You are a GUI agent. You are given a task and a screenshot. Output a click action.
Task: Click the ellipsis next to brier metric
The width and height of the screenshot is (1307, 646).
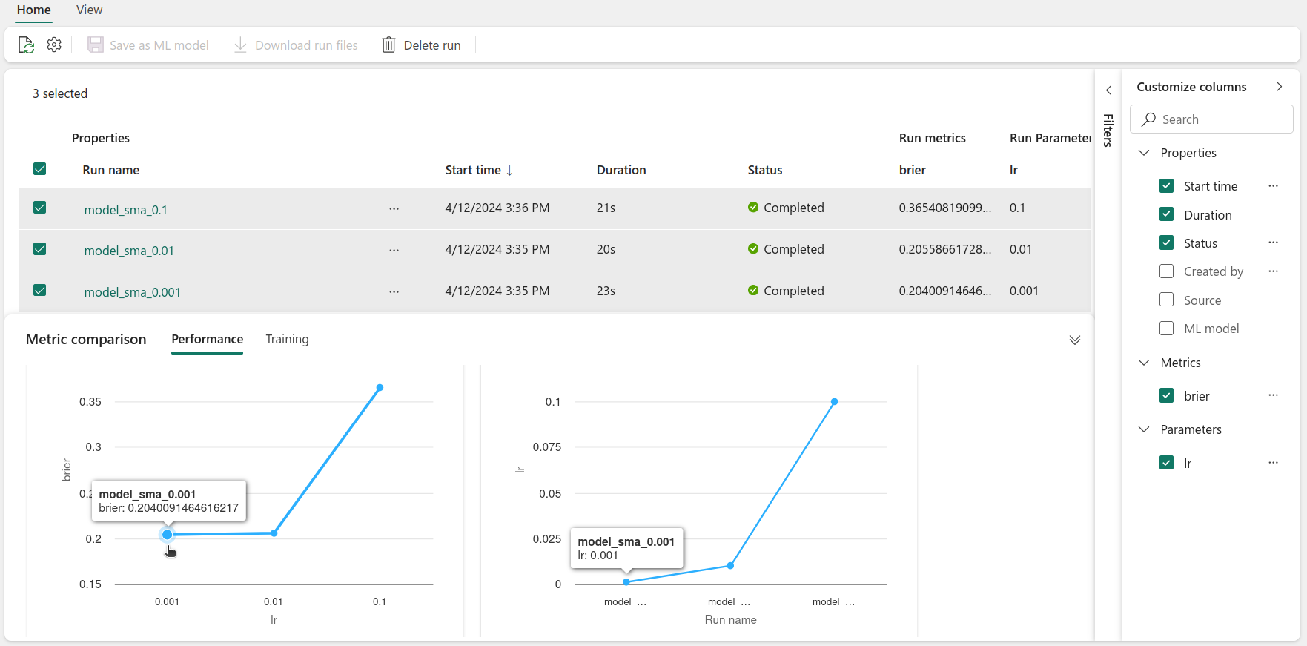pos(1273,395)
